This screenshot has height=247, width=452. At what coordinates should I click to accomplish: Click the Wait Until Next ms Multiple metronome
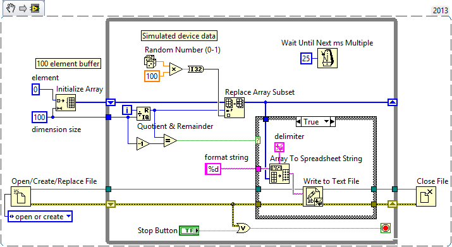[327, 58]
